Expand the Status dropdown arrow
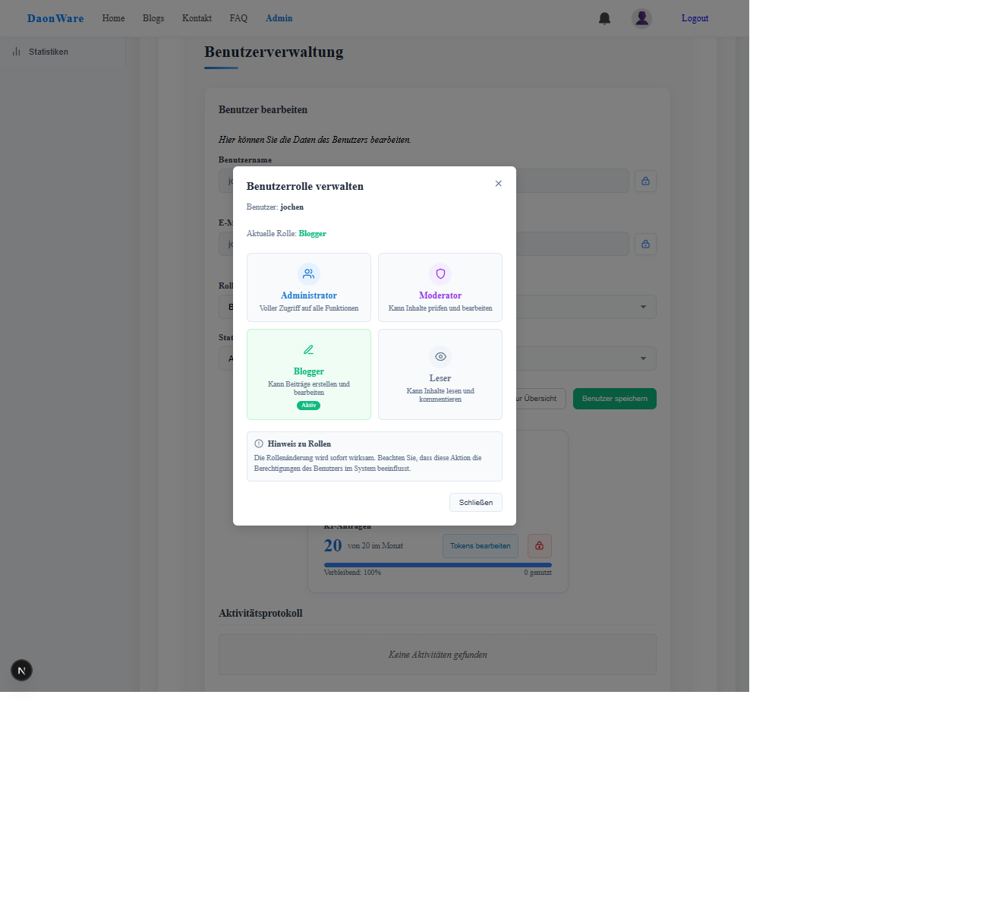999x922 pixels. click(643, 358)
